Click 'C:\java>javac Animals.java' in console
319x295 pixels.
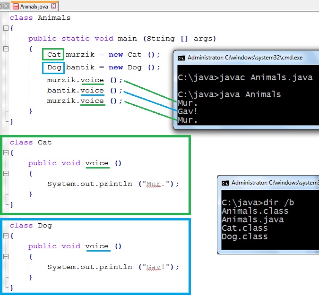tap(245, 77)
